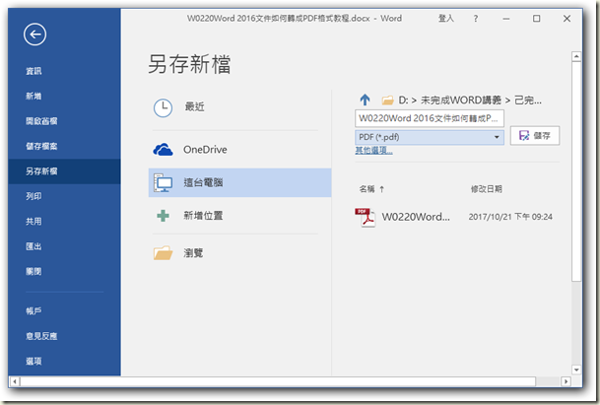
Task: Select 儲存檔案 in the sidebar
Action: pyautogui.click(x=41, y=146)
